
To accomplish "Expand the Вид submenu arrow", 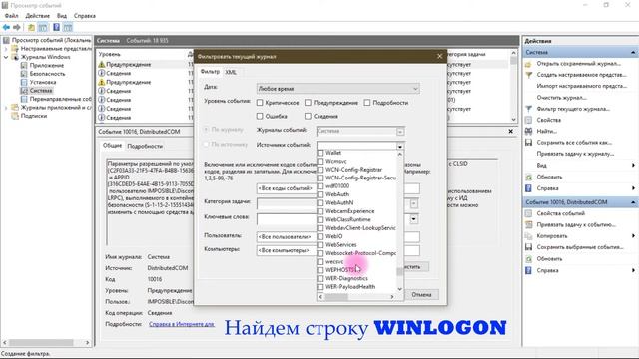I will click(633, 165).
